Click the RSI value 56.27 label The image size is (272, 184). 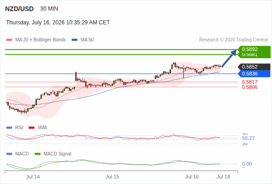[248, 138]
